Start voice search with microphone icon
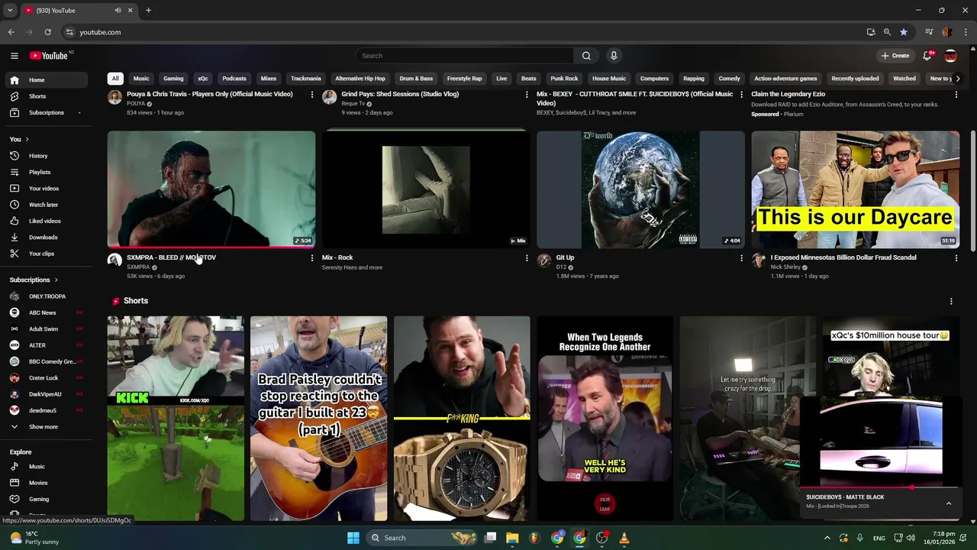 (614, 56)
